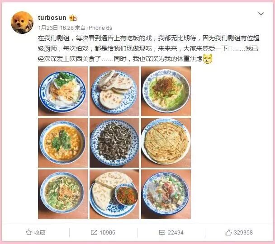Open comments count 22494
275x244 pixels.
coord(175,232)
